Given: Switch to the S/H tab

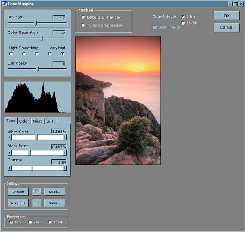Looking at the screenshot, I should coord(50,121).
